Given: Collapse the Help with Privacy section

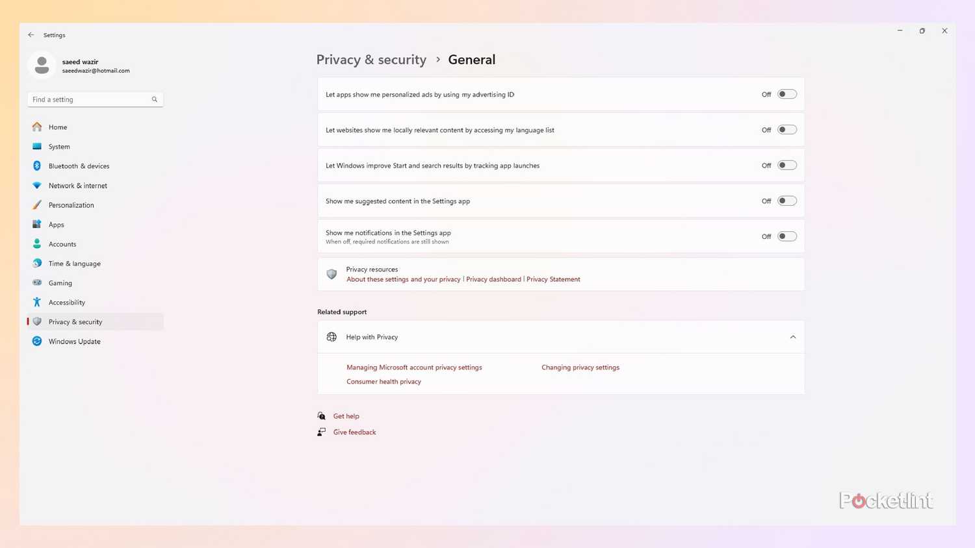Looking at the screenshot, I should click(x=793, y=336).
